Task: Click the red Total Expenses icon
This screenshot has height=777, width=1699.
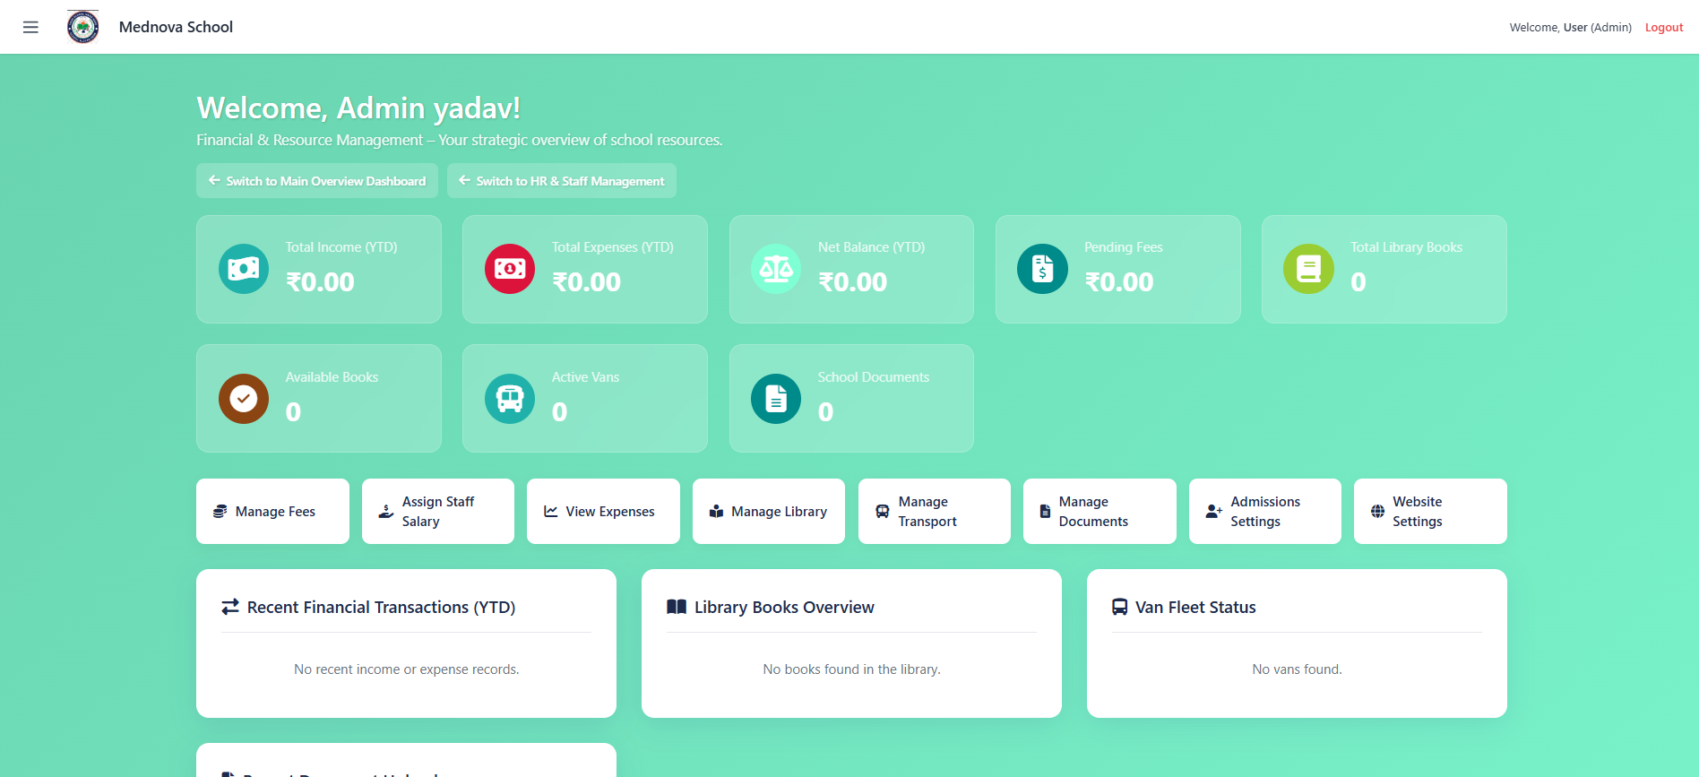Action: click(x=510, y=269)
